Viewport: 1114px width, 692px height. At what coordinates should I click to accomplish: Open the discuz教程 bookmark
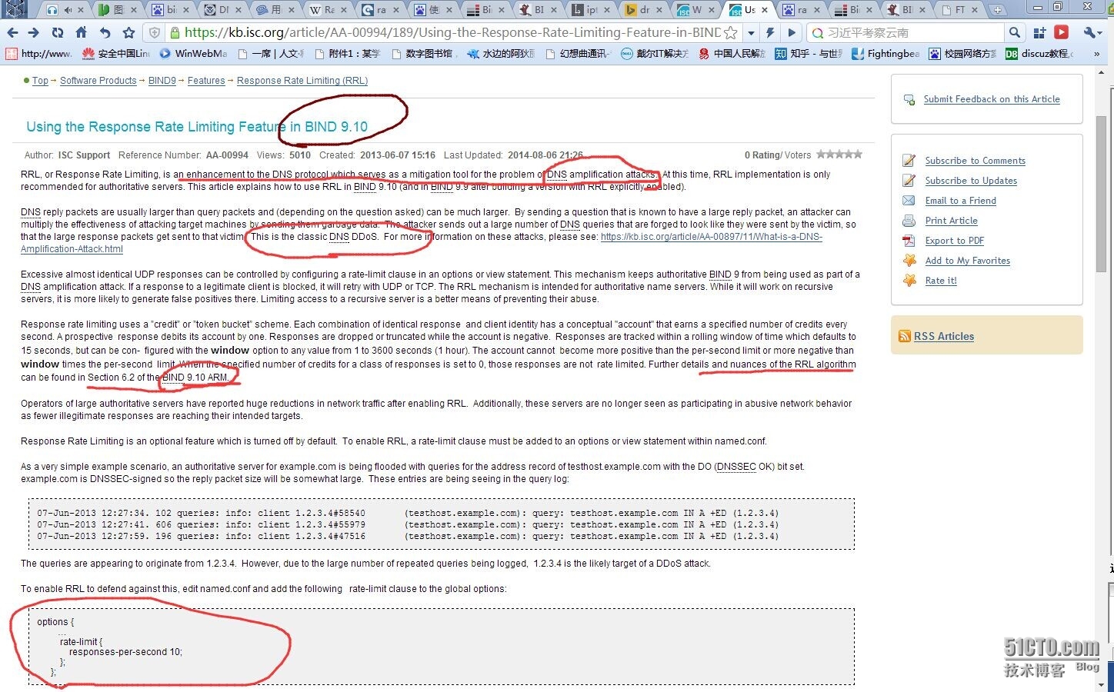pos(1039,54)
